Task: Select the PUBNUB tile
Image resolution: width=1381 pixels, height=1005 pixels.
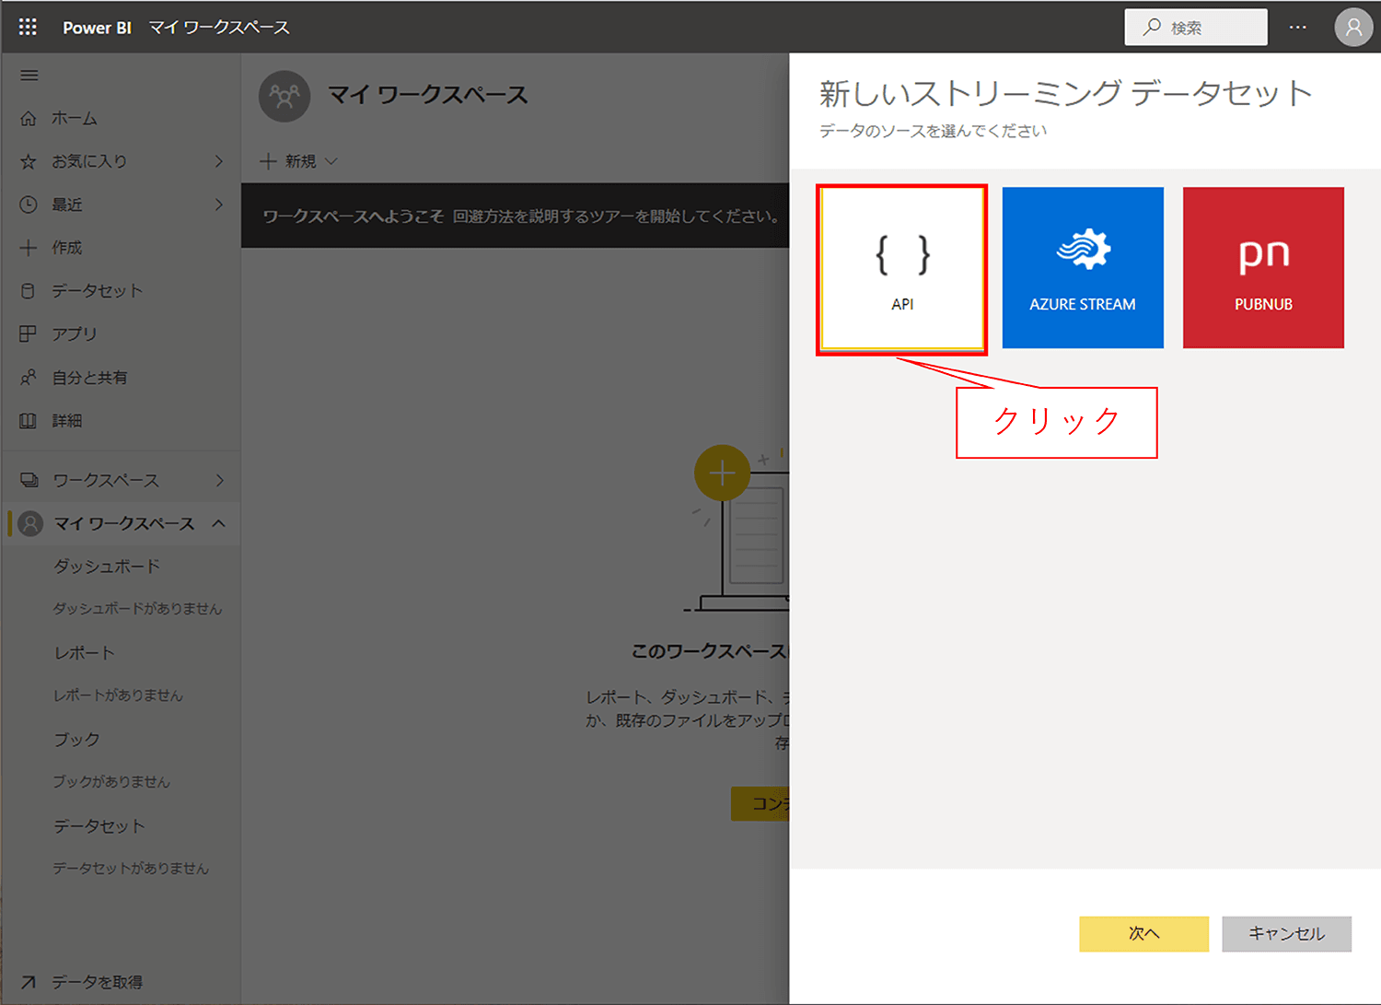Action: point(1263,268)
